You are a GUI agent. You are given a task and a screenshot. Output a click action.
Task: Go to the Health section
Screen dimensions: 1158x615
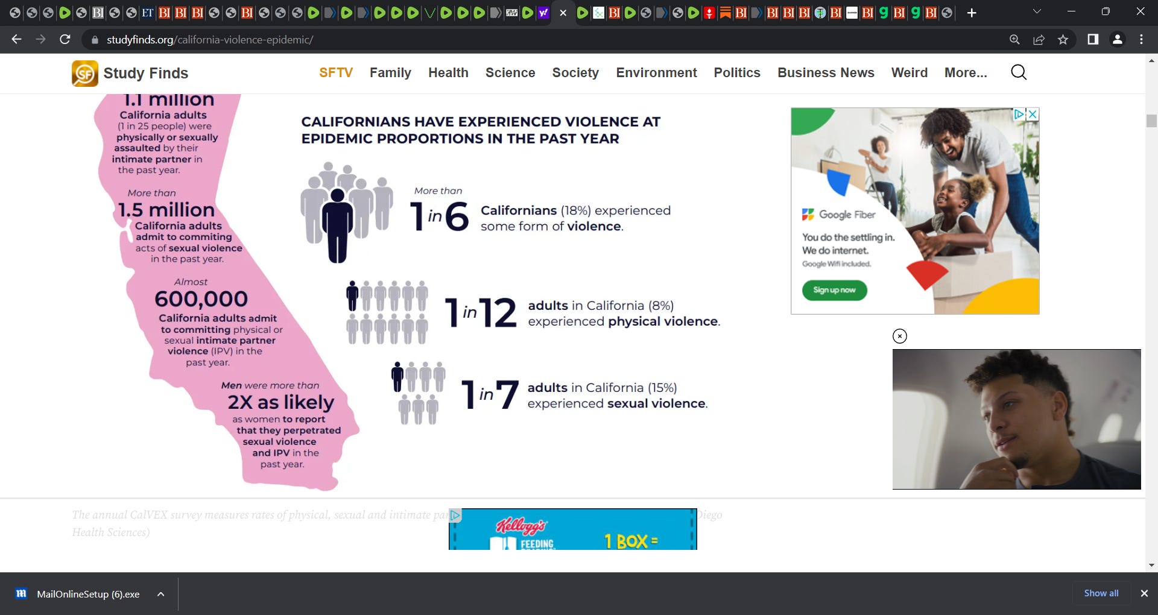448,73
